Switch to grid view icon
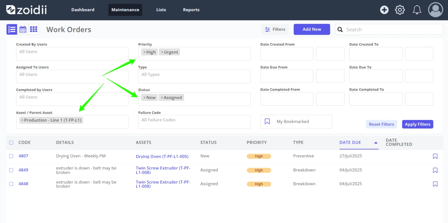Viewport: 448px width, 223px height. coord(34,29)
